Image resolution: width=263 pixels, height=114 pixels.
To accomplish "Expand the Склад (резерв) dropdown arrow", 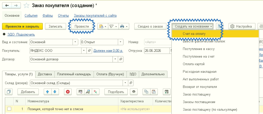I will click(125, 83).
